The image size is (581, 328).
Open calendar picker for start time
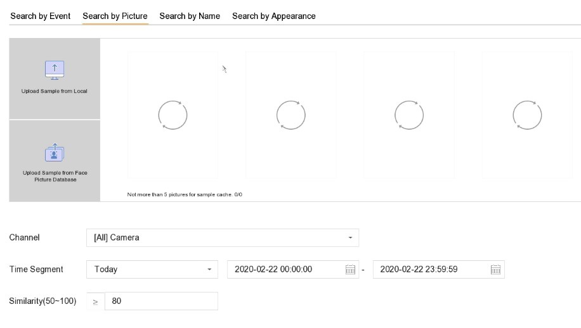tap(350, 270)
